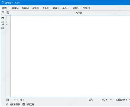Image resolution: width=130 pixels, height=107 pixels.
Task: Expand the zh_CN dropdown arrow
Action: tap(111, 100)
